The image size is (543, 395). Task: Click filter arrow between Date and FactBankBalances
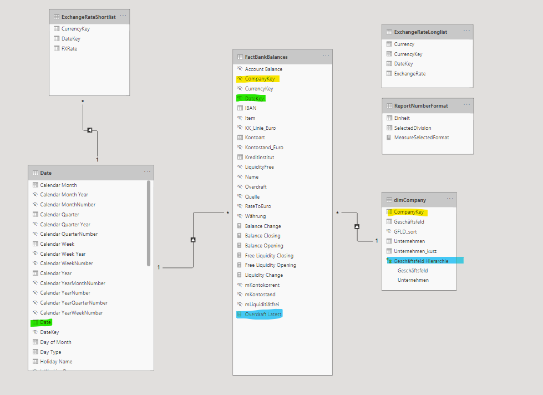[x=193, y=240]
